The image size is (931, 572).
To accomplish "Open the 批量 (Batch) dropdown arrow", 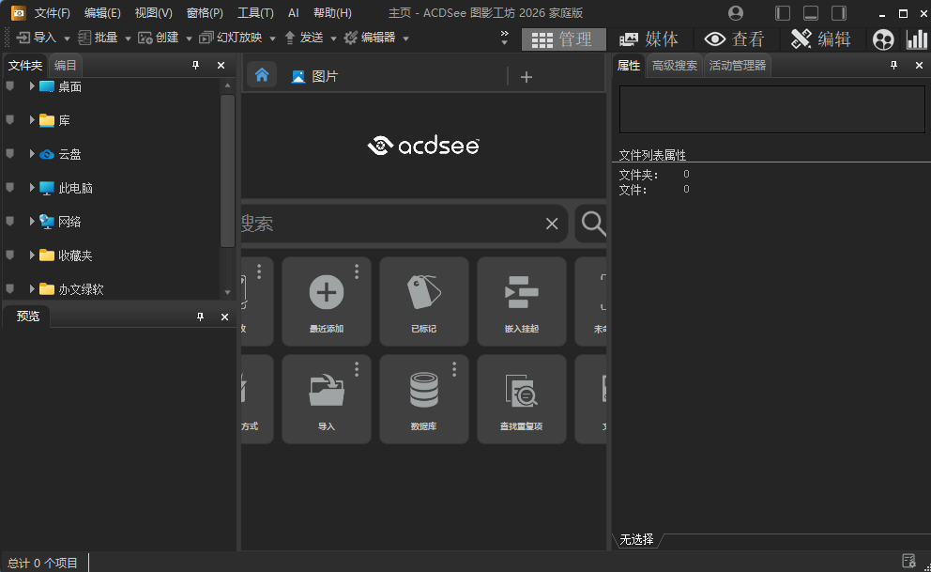I will pos(127,39).
